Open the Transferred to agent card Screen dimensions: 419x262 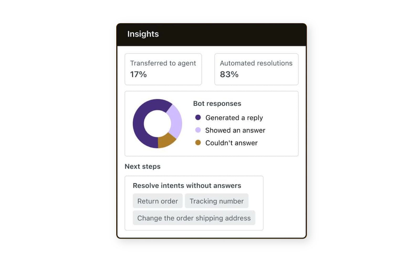(x=163, y=69)
